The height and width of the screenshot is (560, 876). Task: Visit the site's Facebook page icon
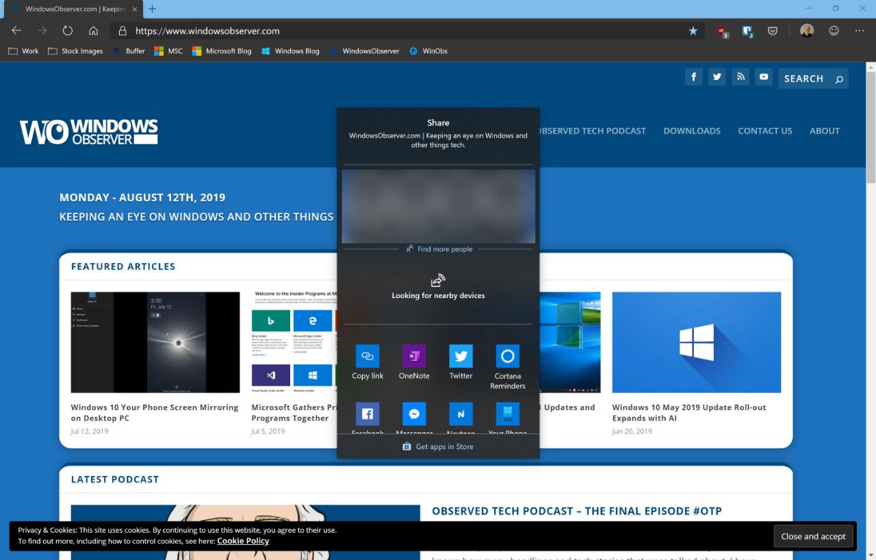(x=694, y=77)
